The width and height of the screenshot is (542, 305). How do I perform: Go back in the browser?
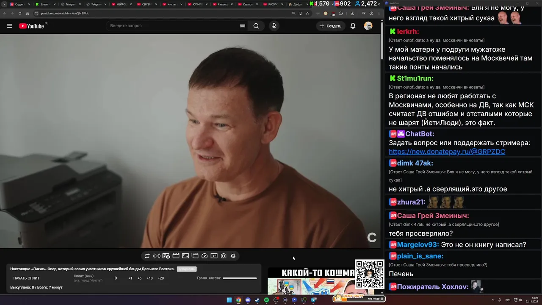4,13
